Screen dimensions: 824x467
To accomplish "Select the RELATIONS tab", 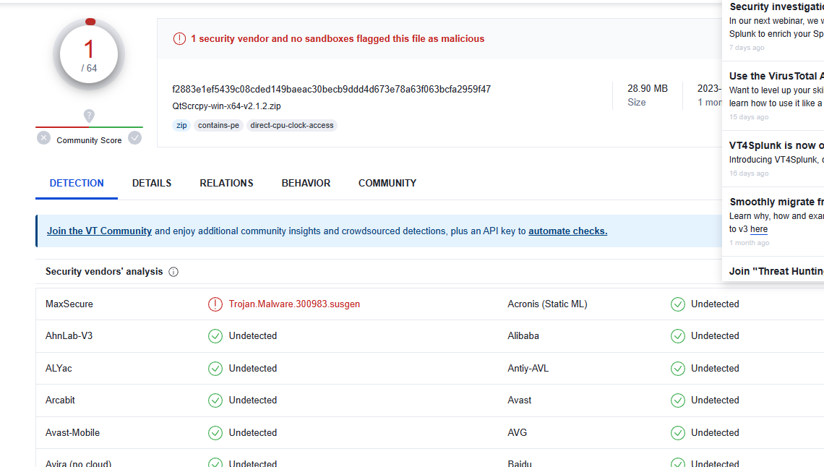I will point(226,183).
